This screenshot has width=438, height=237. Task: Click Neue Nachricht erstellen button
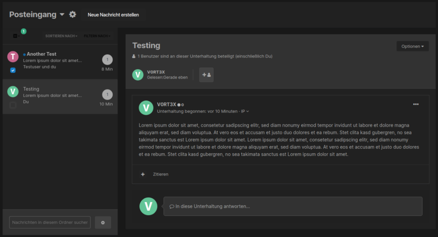(x=113, y=15)
